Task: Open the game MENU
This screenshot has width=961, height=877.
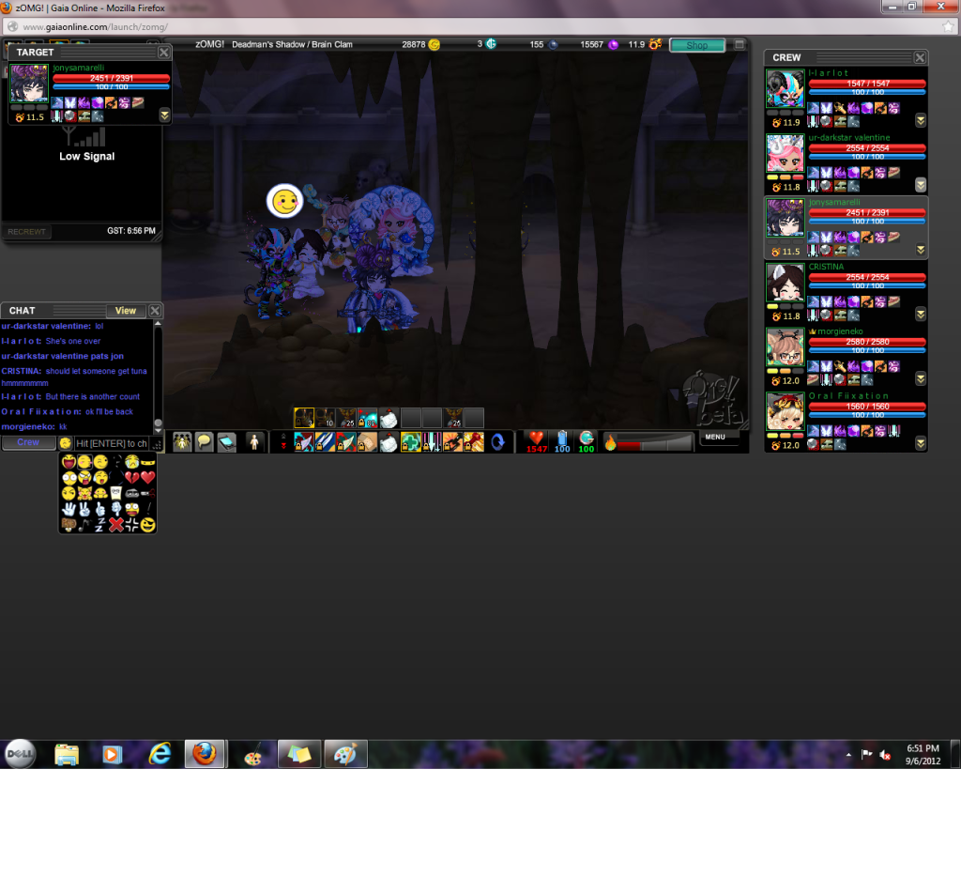Action: click(714, 438)
